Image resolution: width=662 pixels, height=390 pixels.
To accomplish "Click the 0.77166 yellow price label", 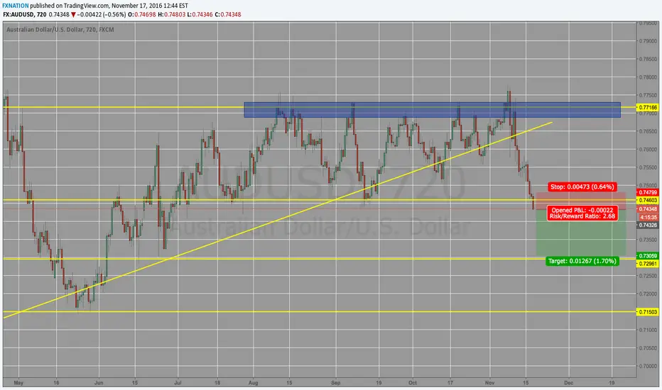I will pyautogui.click(x=648, y=108).
